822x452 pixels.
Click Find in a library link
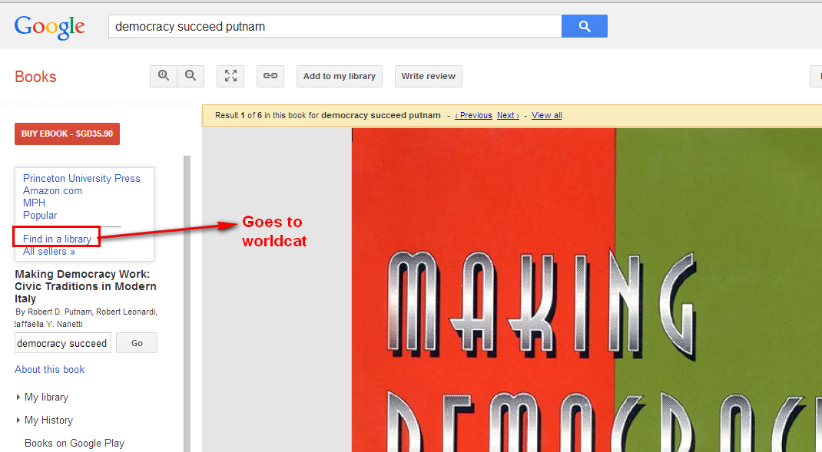[x=57, y=239]
